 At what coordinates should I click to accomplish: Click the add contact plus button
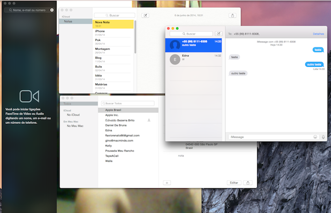[167, 183]
